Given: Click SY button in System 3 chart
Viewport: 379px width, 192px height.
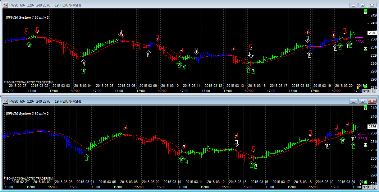Looking at the screenshot, I should (365, 187).
